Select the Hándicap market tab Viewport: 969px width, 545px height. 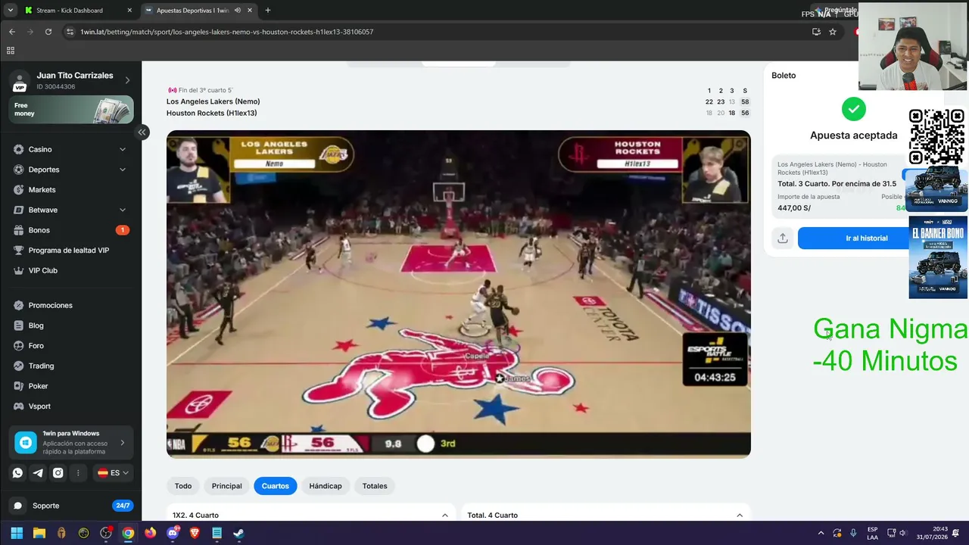coord(326,486)
